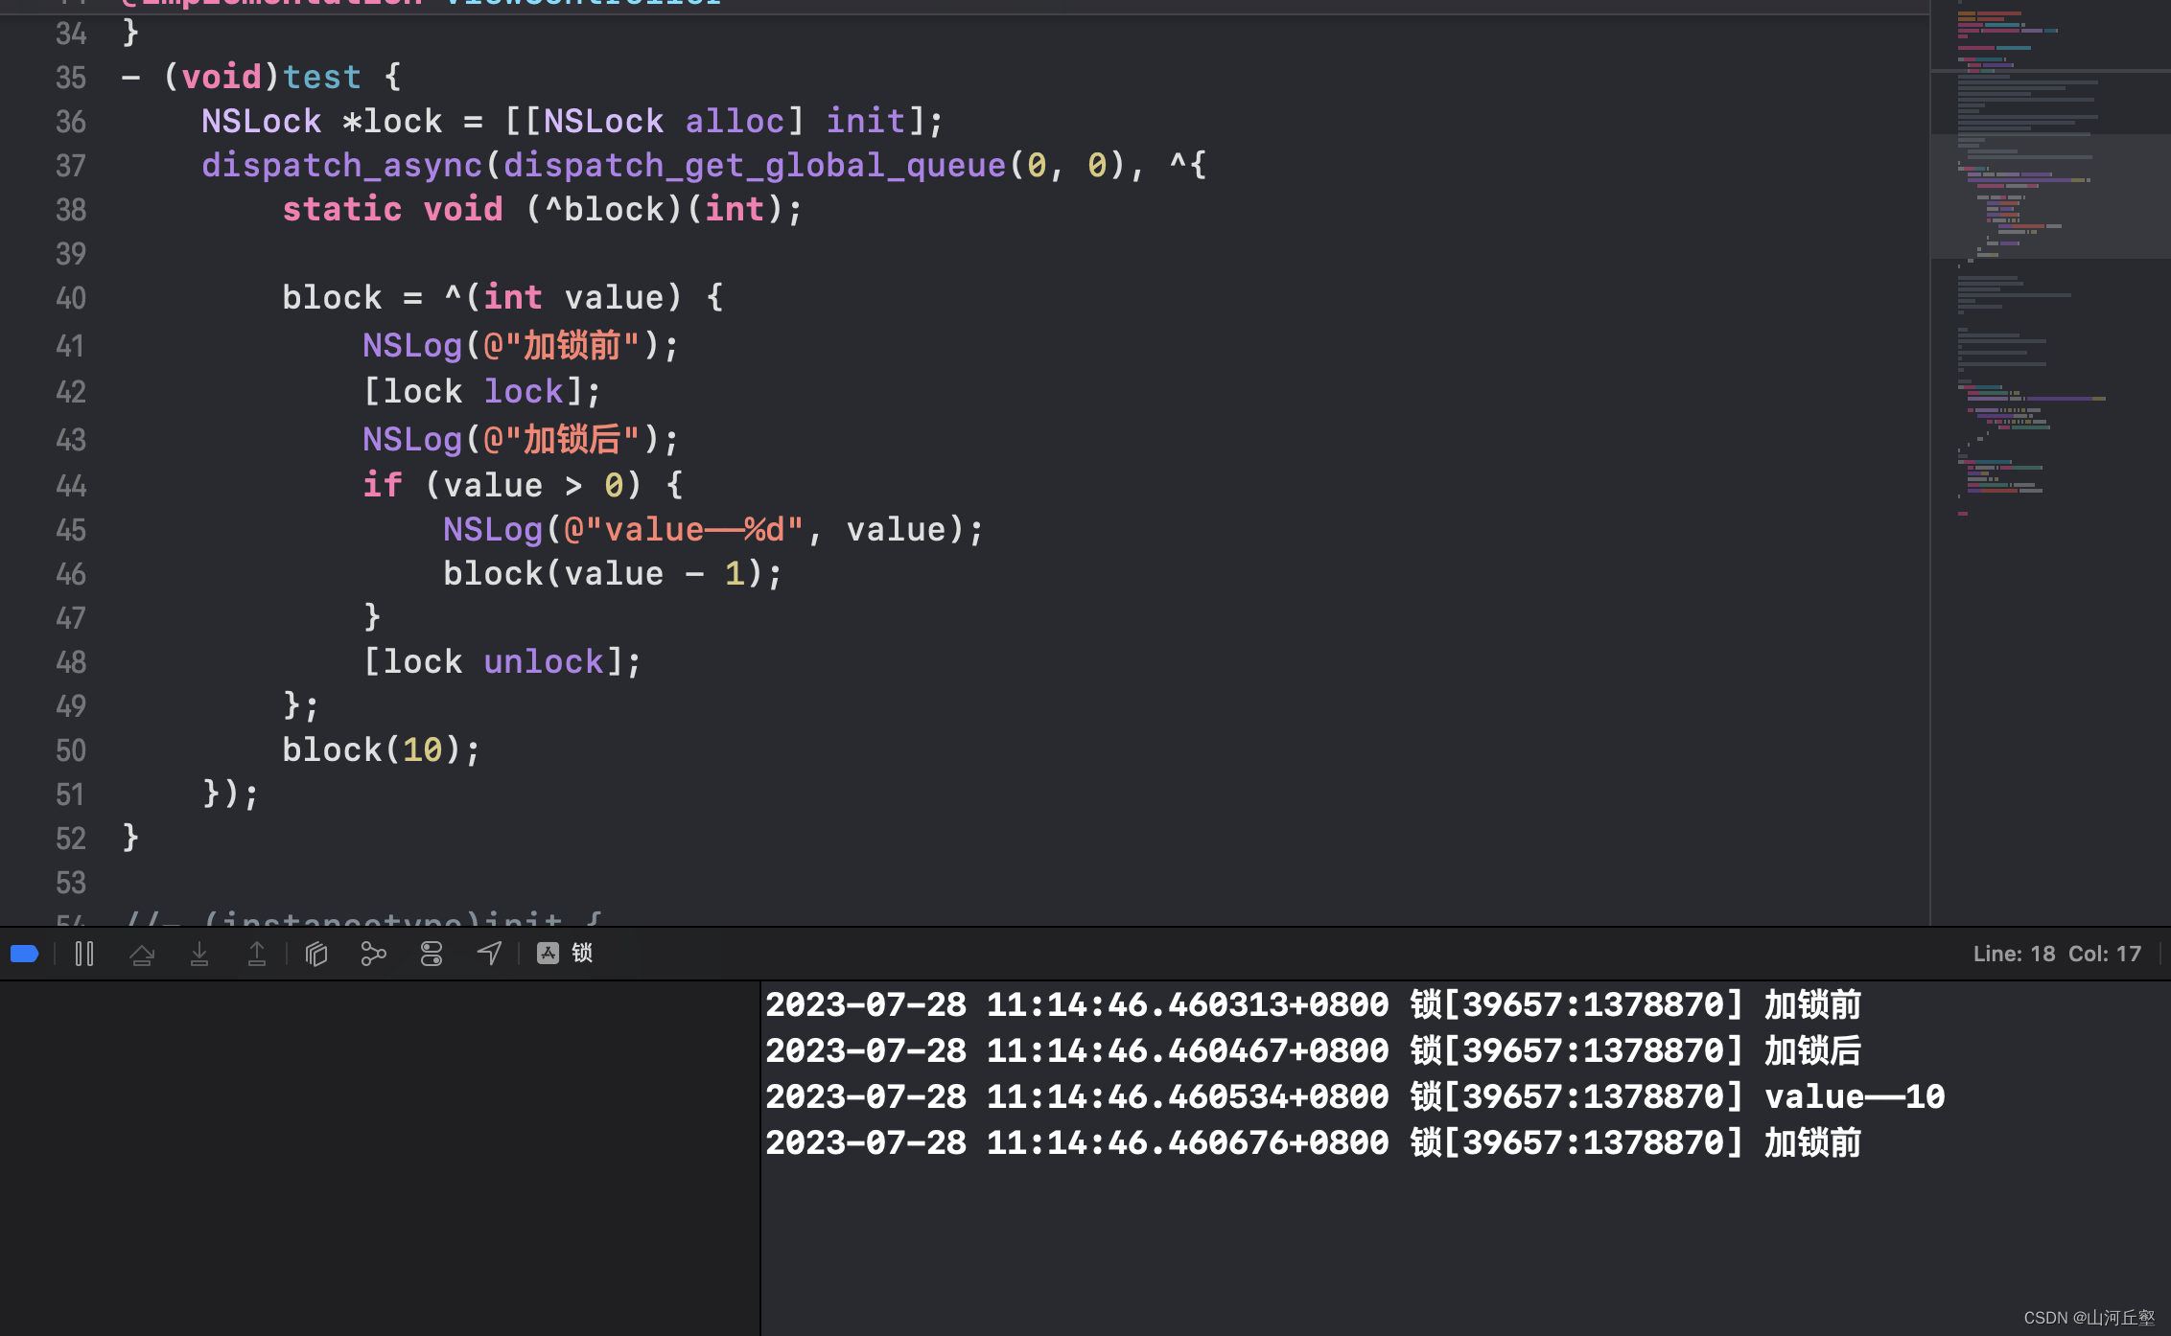Click NSLock alloc init line 36
The width and height of the screenshot is (2171, 1336).
click(x=572, y=121)
